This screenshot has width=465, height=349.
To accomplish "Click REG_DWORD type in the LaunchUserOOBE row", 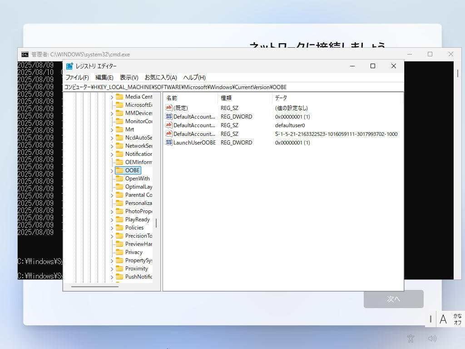I will click(236, 142).
